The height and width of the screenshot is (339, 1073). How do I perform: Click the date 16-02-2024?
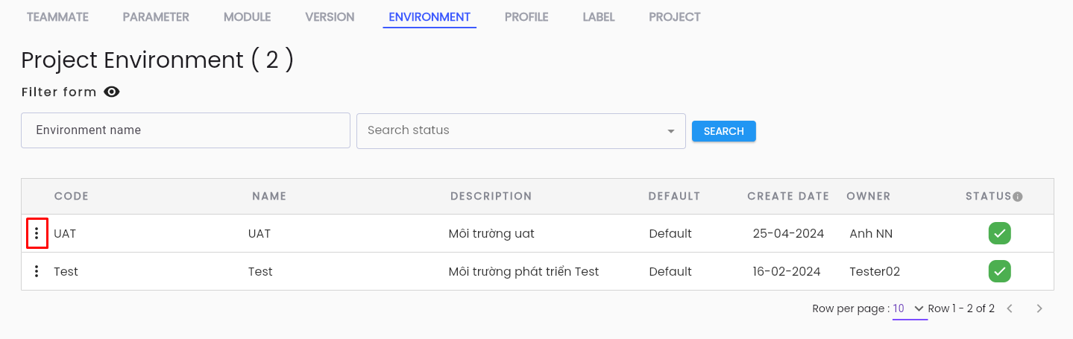pos(787,272)
